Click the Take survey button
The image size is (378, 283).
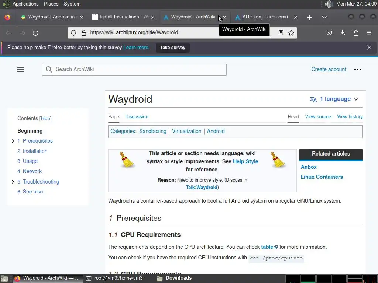point(173,48)
